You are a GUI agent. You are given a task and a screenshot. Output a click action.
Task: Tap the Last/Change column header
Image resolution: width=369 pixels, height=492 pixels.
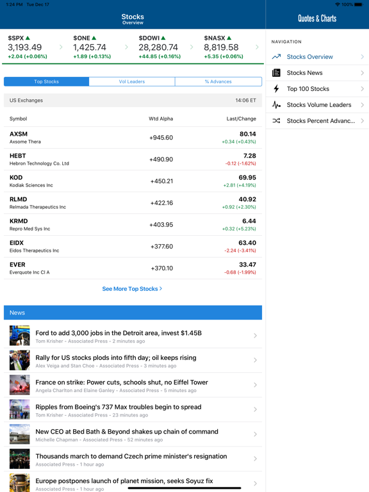point(242,119)
